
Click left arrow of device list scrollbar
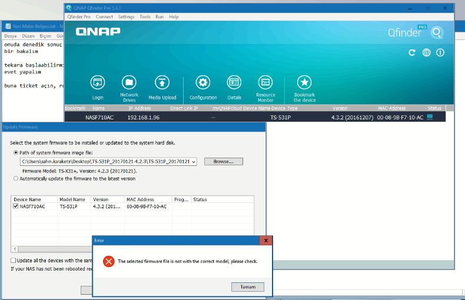pyautogui.click(x=15, y=249)
